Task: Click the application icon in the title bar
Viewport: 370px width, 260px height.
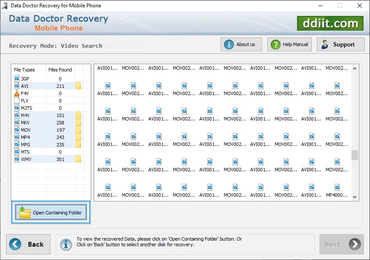Action: click(x=5, y=5)
